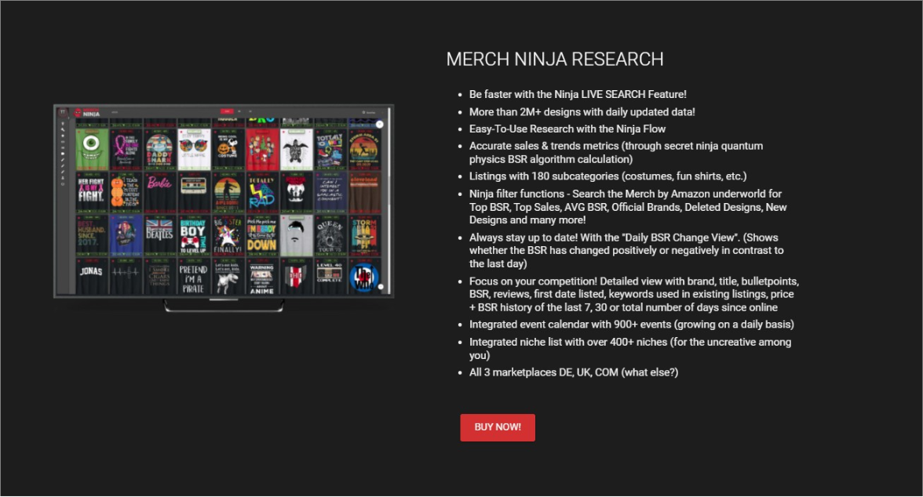Click the 'Pretend I'm a Pirate' shirt design
Image resolution: width=923 pixels, height=497 pixels.
coord(193,278)
